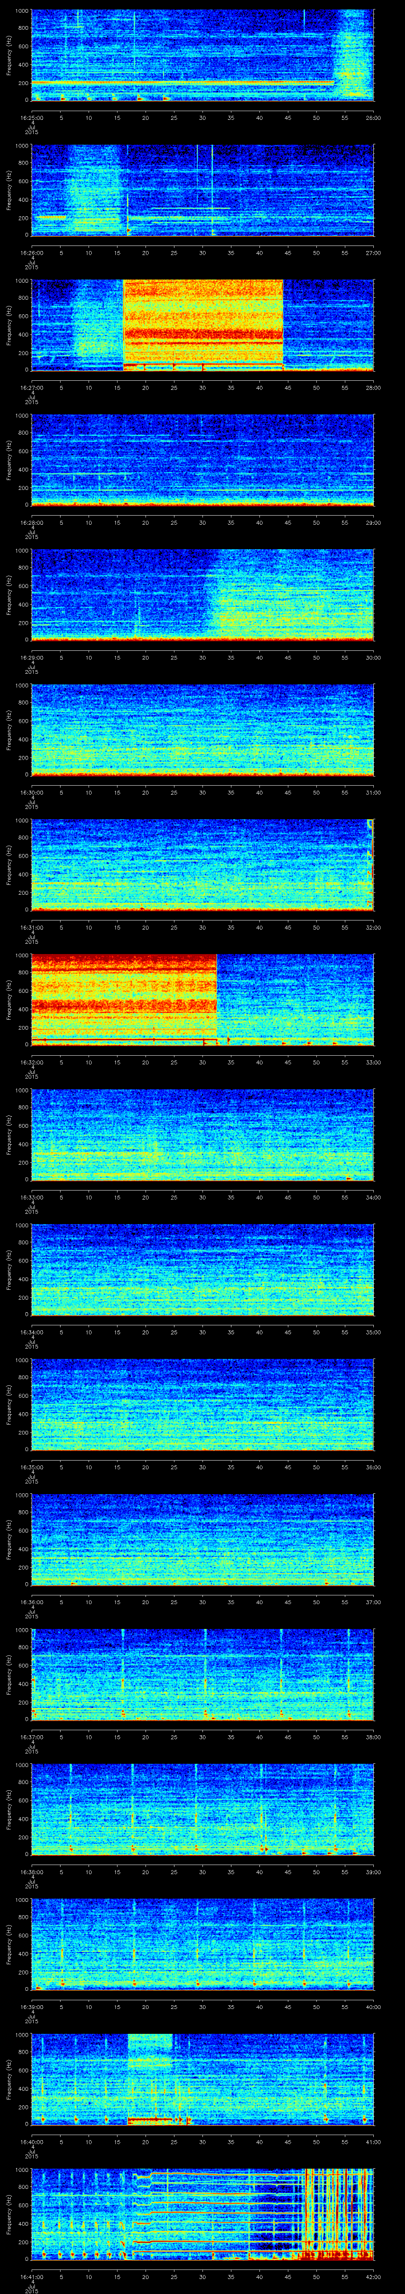Click the 16:32:00 time label
The image size is (405, 2294).
[31, 1062]
